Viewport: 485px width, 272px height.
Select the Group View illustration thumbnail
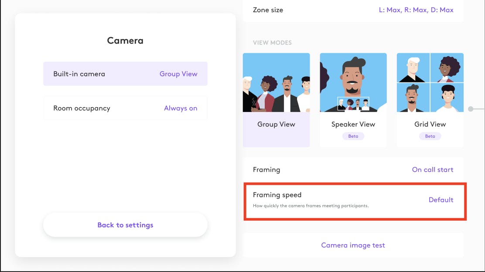[276, 83]
